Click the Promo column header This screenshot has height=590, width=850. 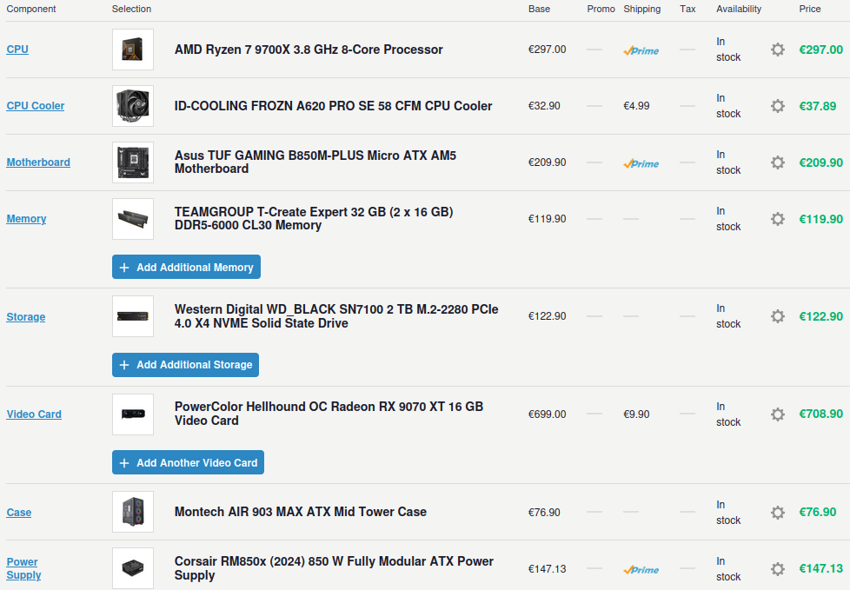pos(601,9)
